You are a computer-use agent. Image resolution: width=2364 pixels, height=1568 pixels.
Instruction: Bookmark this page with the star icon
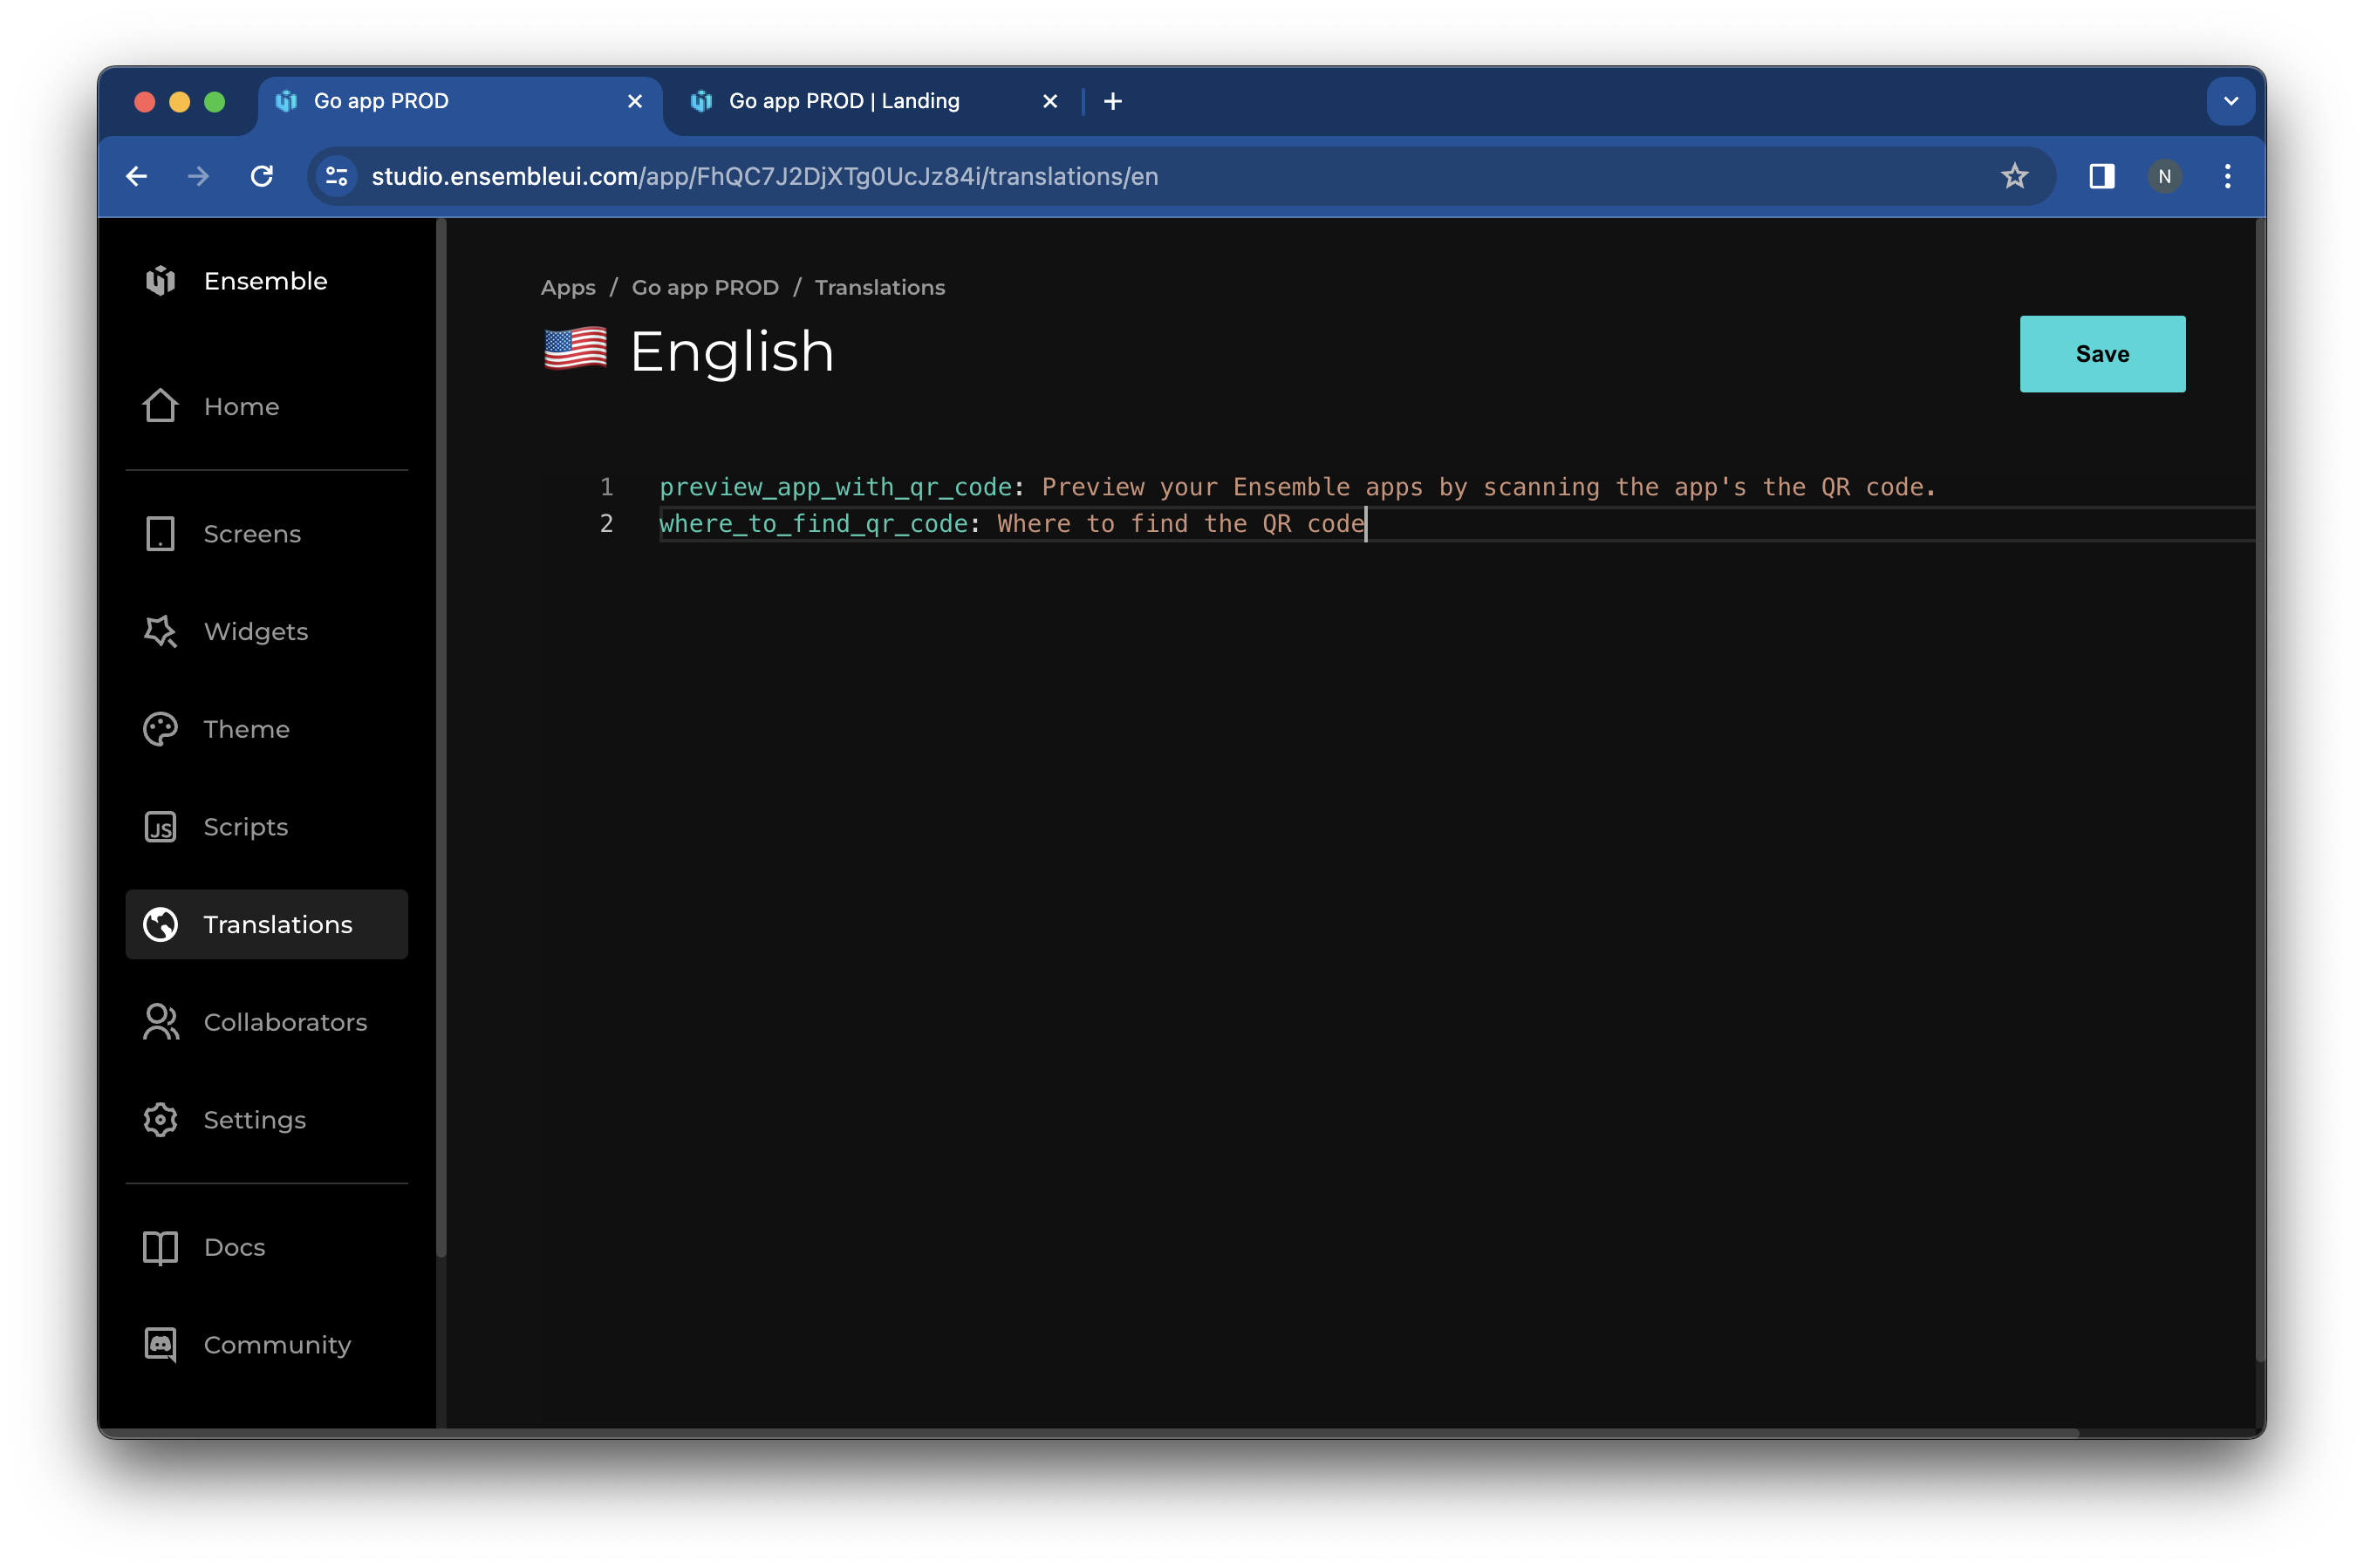(2015, 176)
